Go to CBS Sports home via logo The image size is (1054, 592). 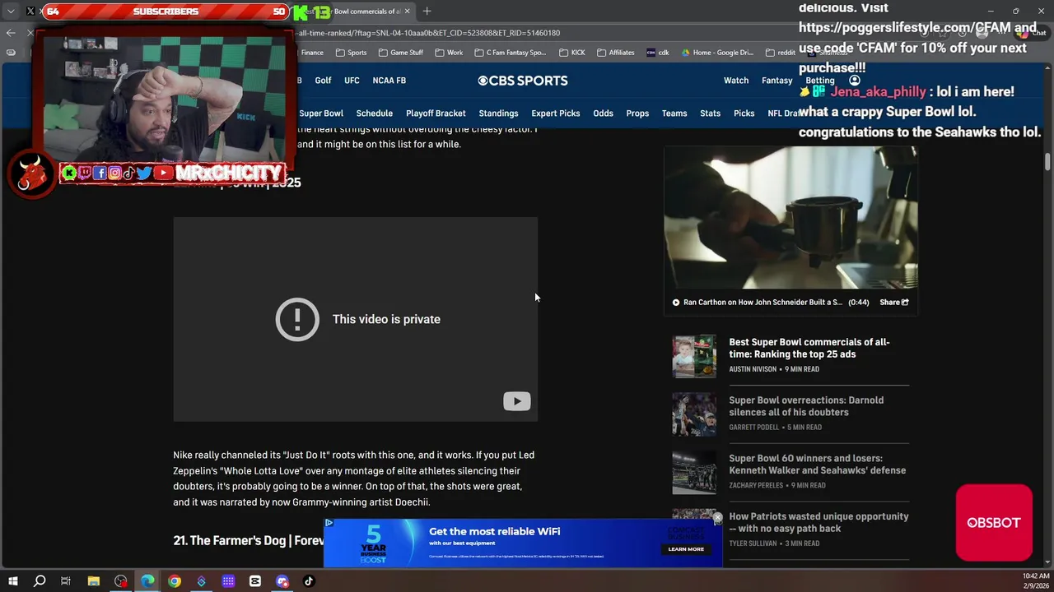[x=523, y=81]
